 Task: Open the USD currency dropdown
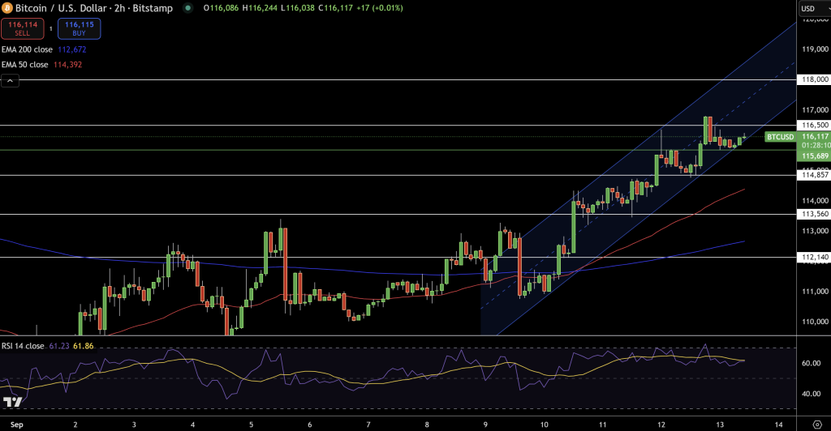[x=813, y=8]
